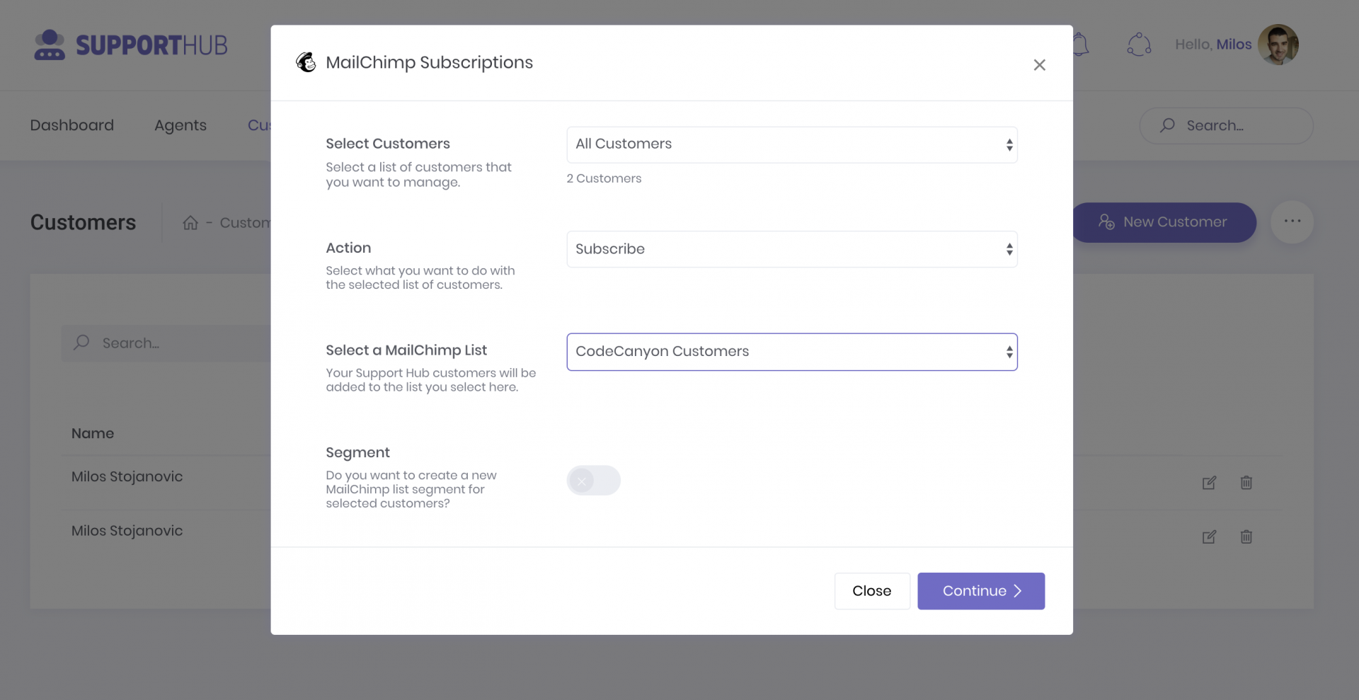Click the New Customer button
This screenshot has height=700, width=1359.
[1165, 222]
